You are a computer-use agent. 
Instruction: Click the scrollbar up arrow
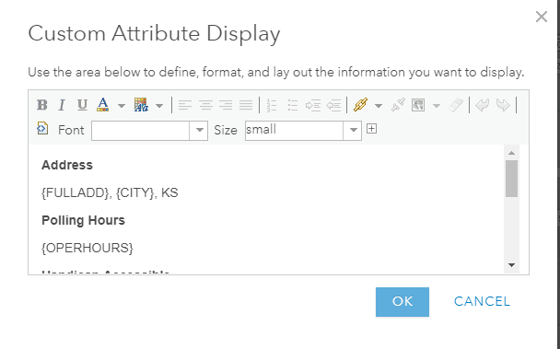(511, 153)
